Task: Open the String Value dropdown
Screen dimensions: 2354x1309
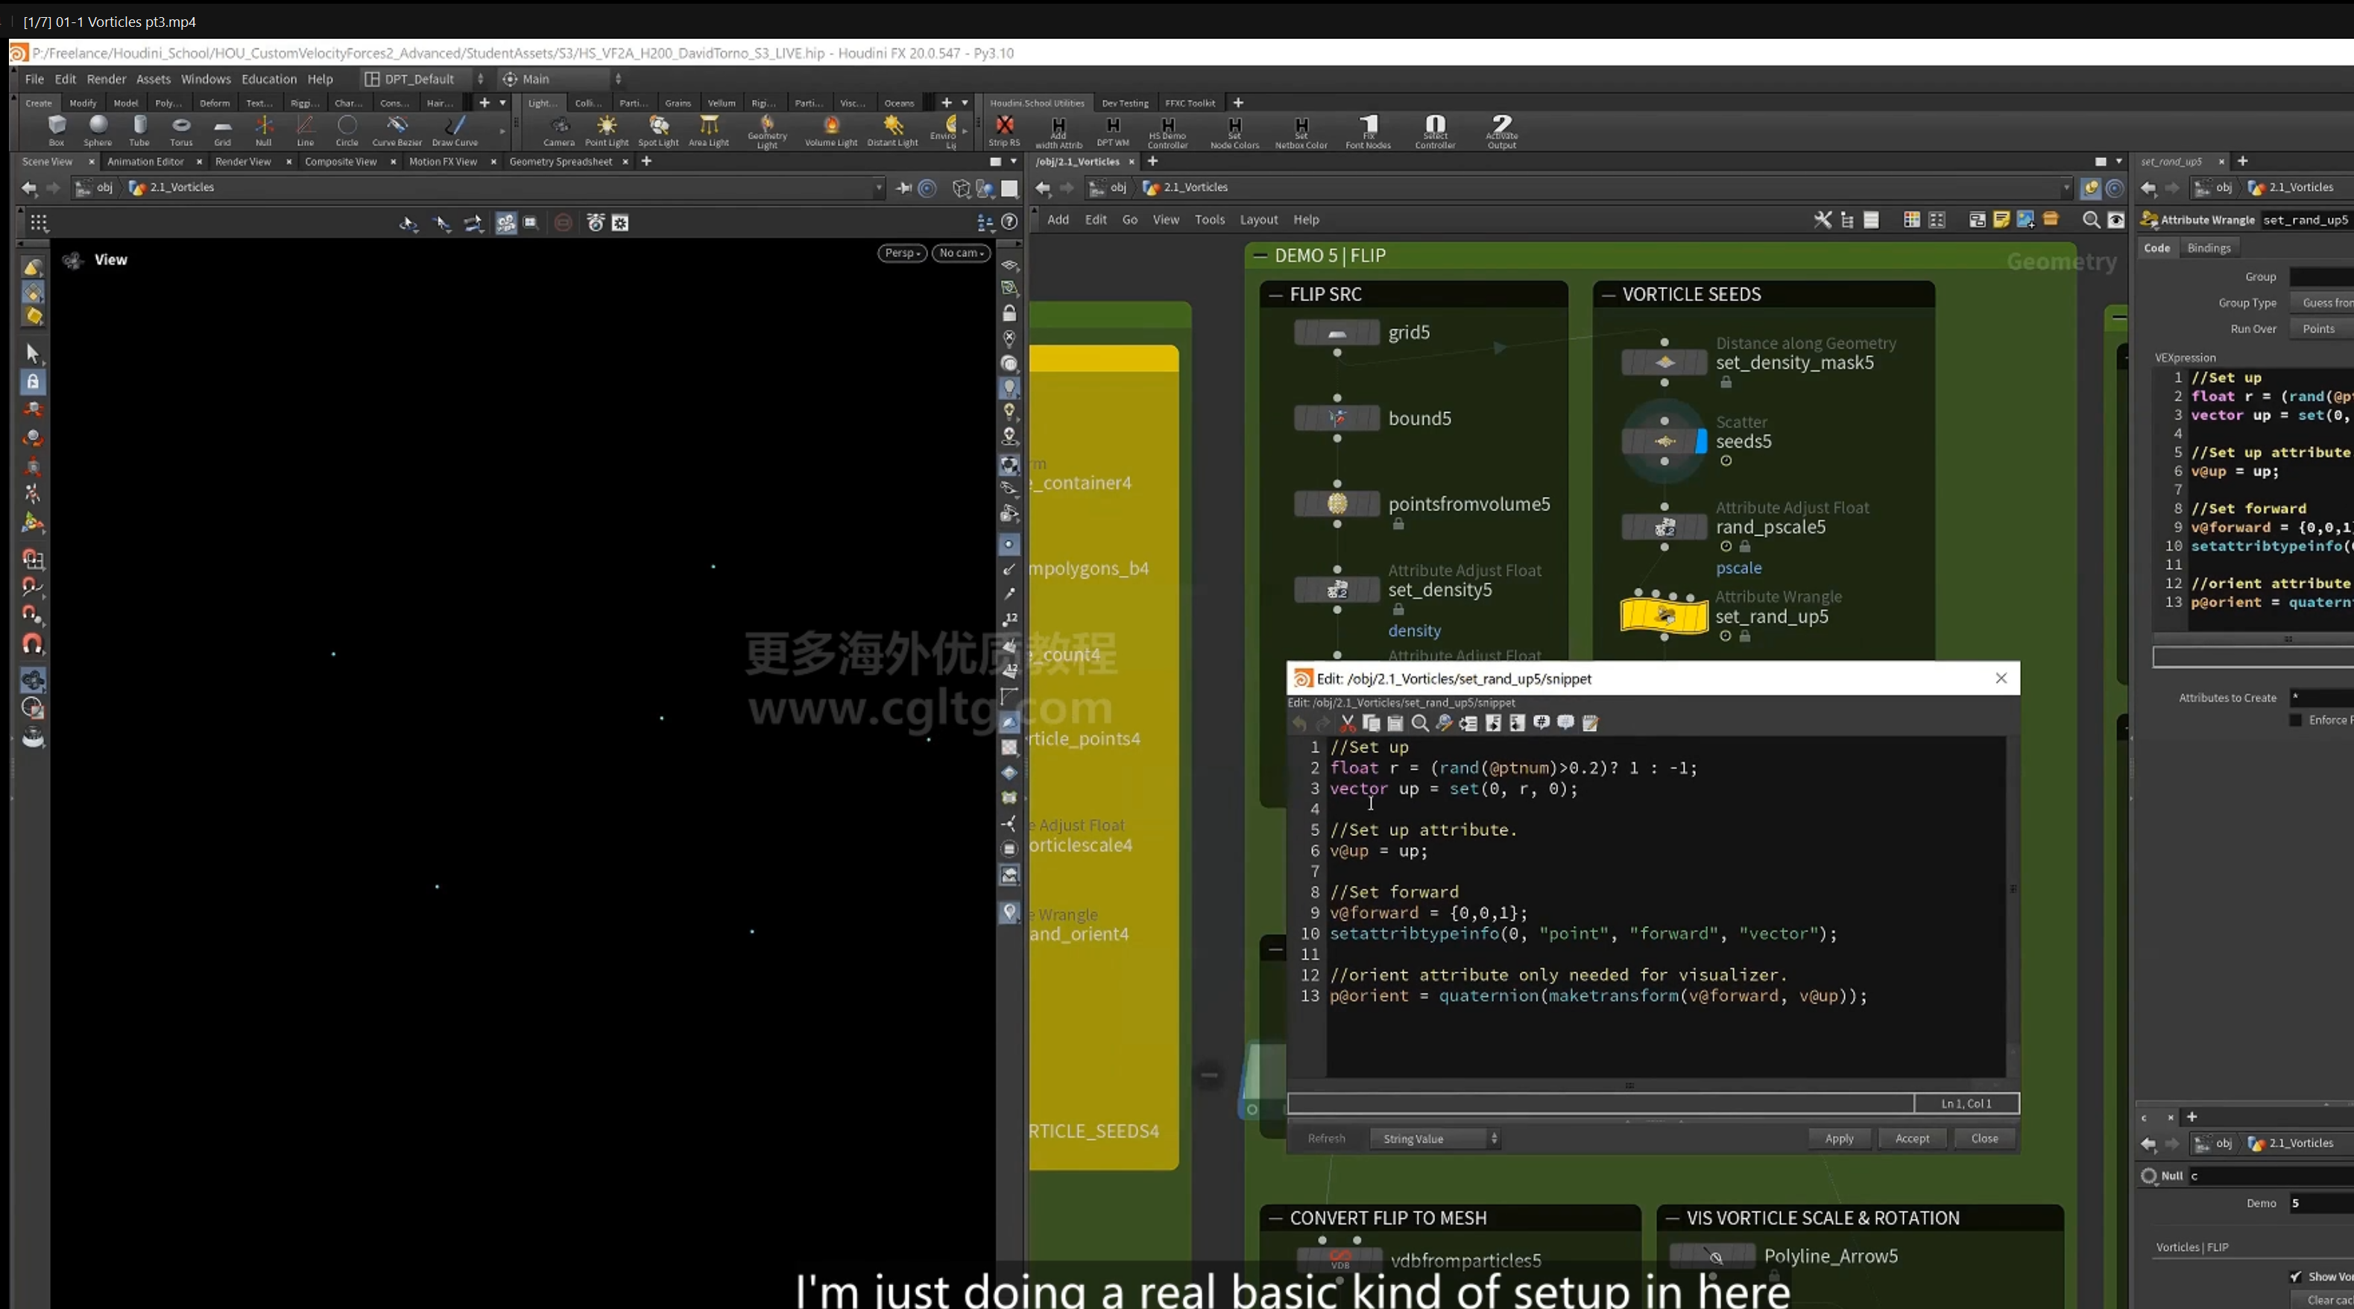Action: pyautogui.click(x=1435, y=1138)
